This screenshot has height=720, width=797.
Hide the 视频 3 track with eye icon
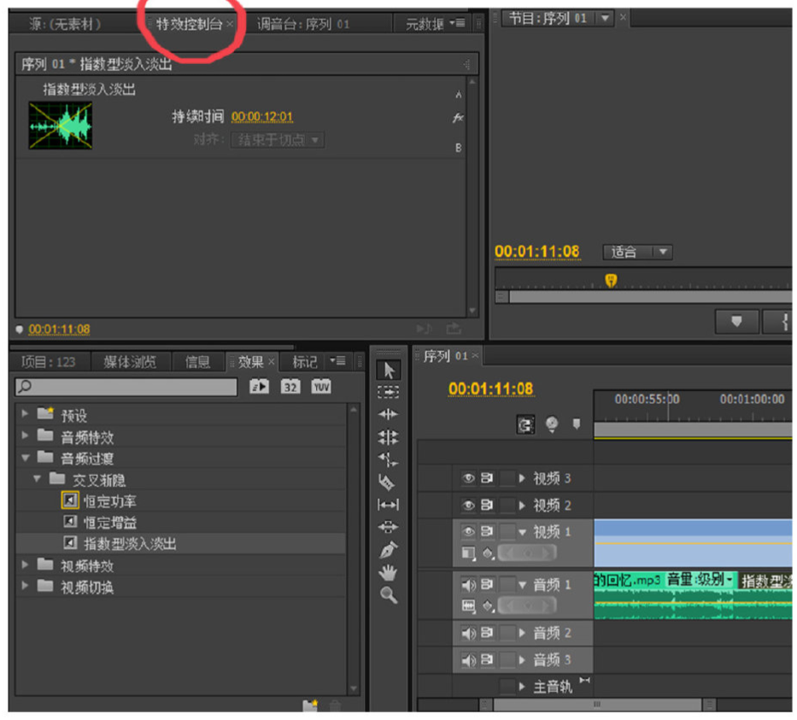coord(468,479)
